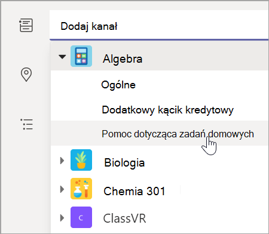Click the Biologia team name
The width and height of the screenshot is (269, 234).
pos(124,162)
